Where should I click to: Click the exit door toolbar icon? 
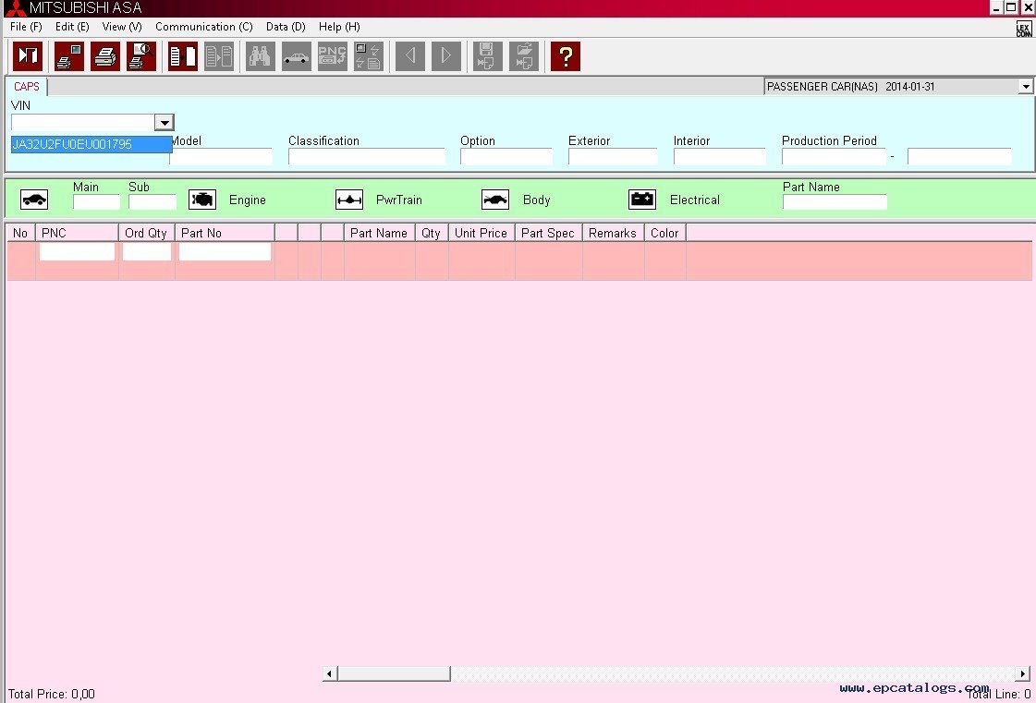tap(28, 56)
